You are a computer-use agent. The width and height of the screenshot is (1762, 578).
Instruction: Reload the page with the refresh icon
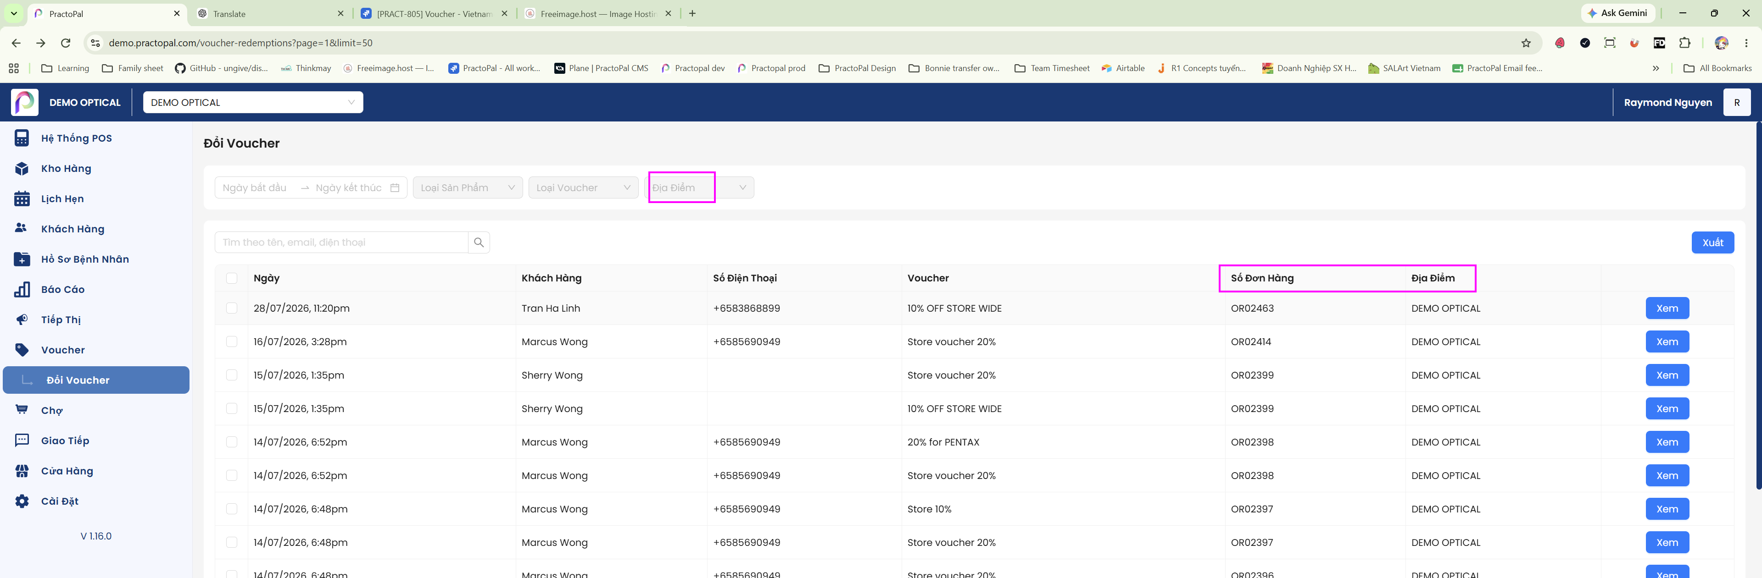pyautogui.click(x=66, y=43)
